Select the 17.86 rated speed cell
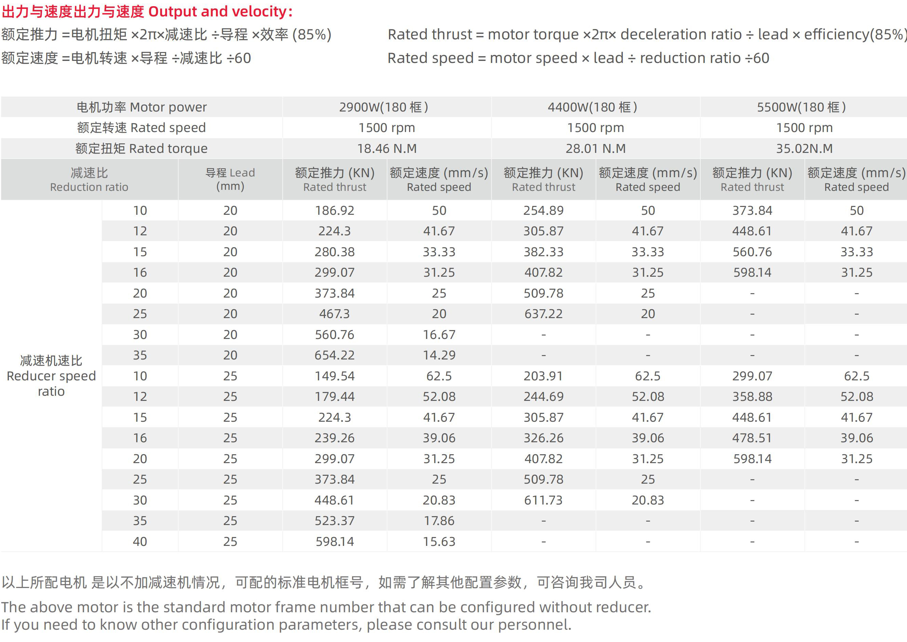This screenshot has height=642, width=907. pyautogui.click(x=439, y=521)
